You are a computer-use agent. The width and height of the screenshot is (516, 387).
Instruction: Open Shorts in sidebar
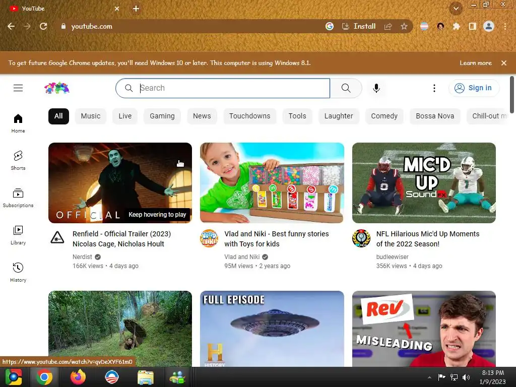click(x=18, y=161)
